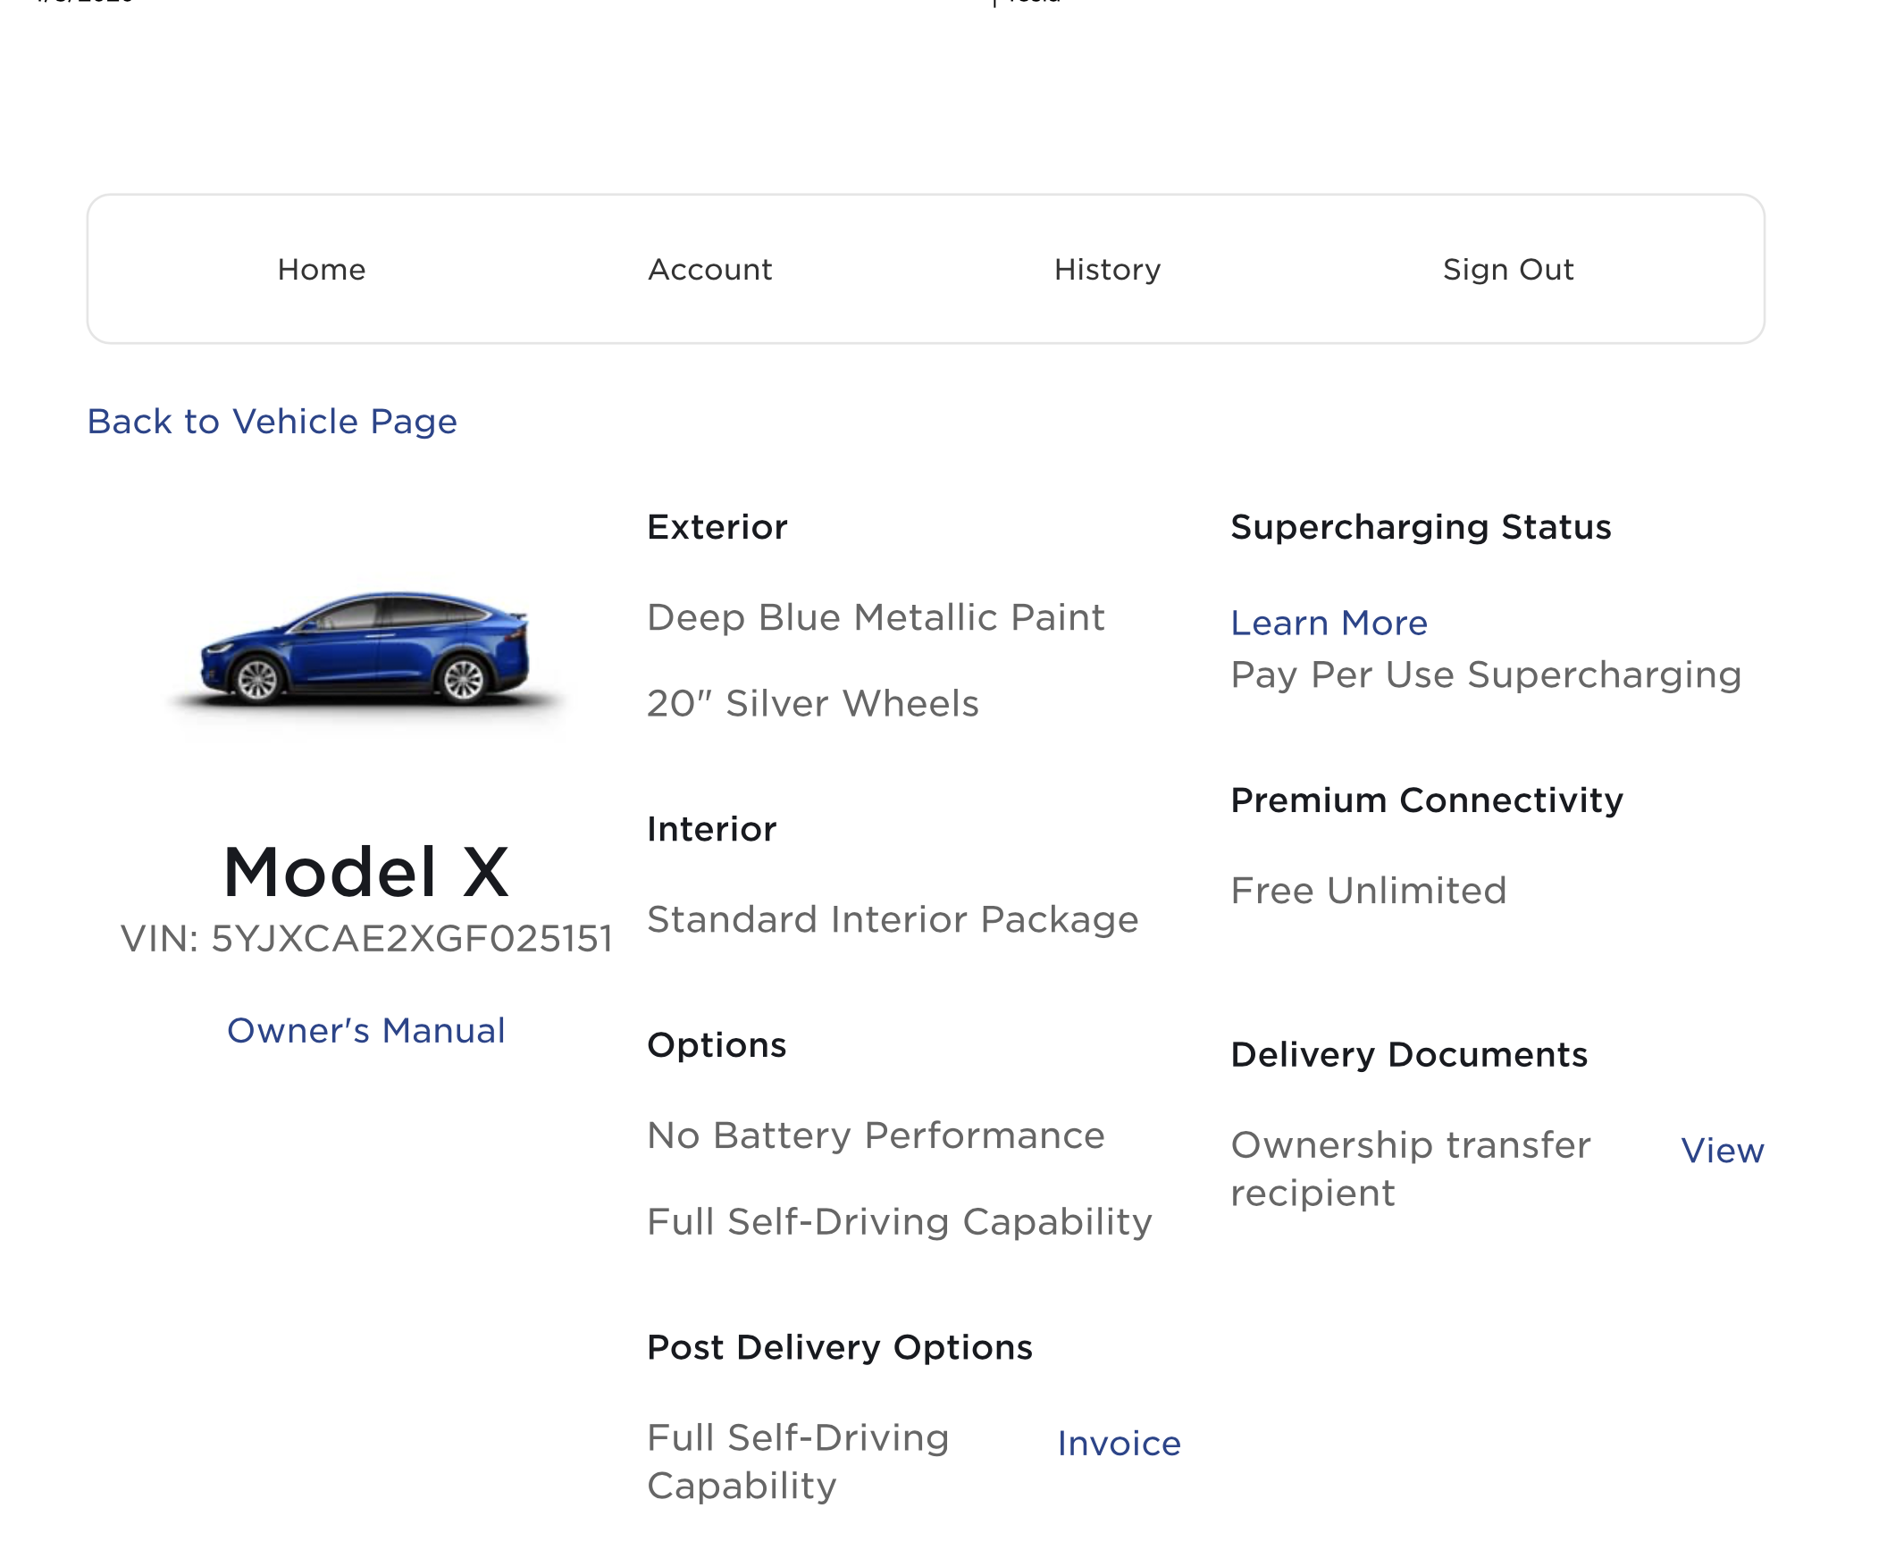The image size is (1887, 1558).
Task: Open the Account tab
Action: (710, 268)
